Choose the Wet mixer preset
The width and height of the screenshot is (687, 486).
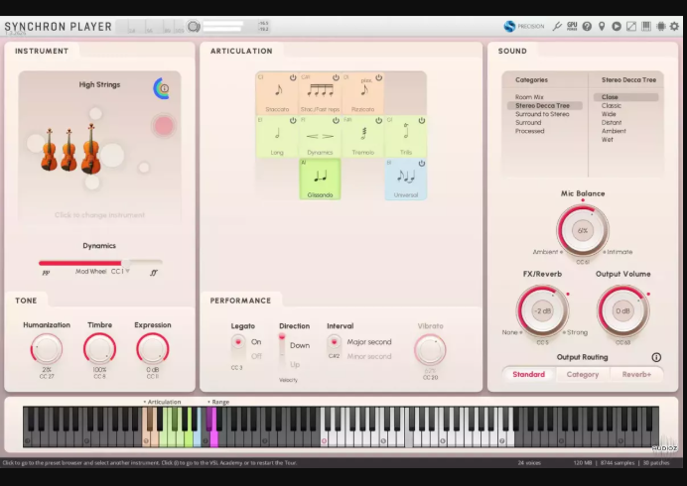[608, 139]
